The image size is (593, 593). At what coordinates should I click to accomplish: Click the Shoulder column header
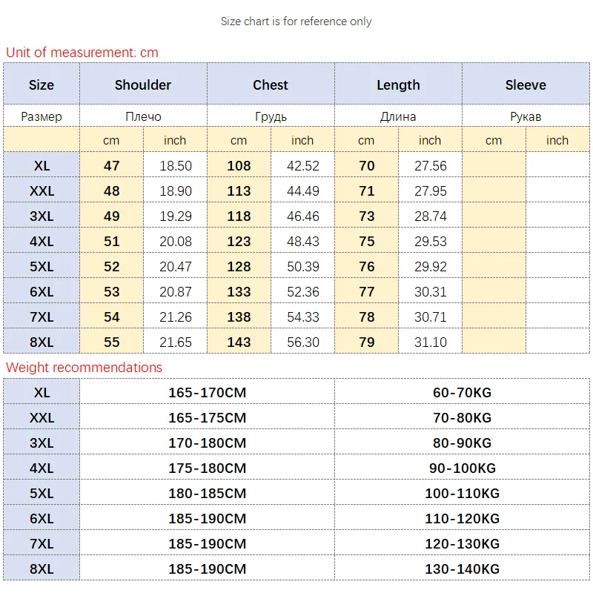(143, 85)
